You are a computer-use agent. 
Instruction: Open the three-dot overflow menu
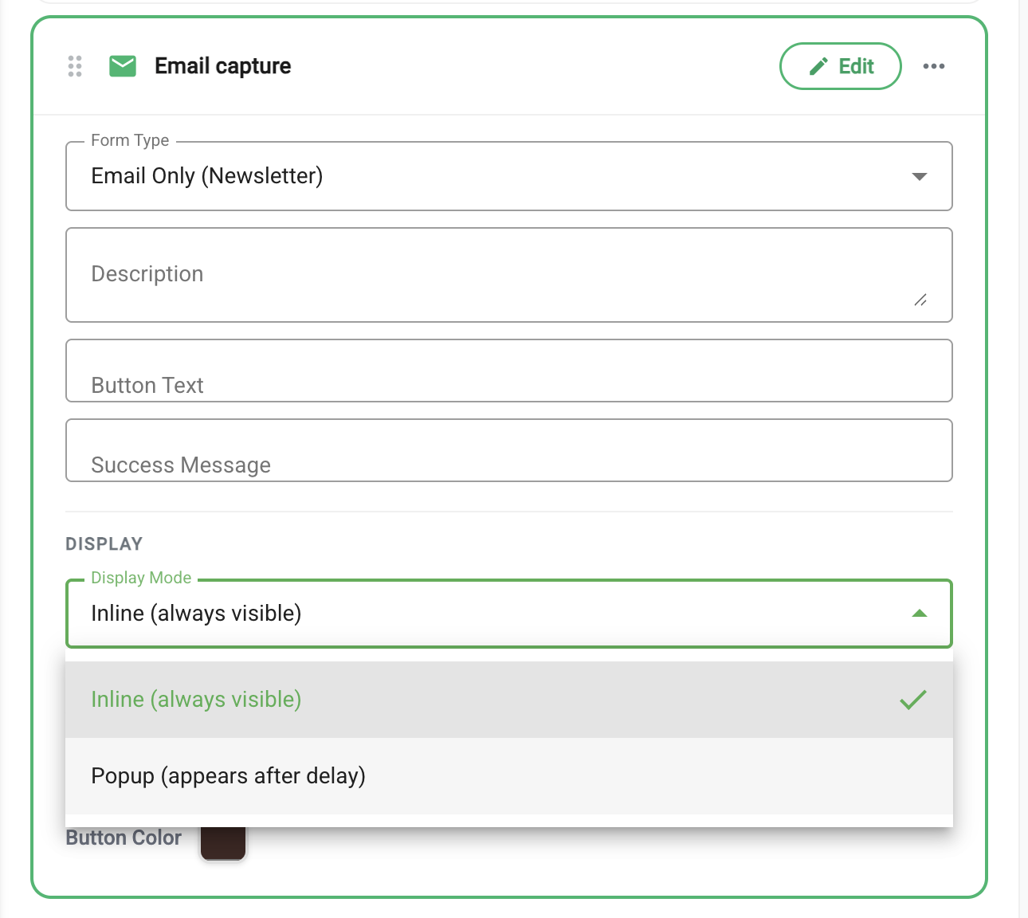point(933,66)
